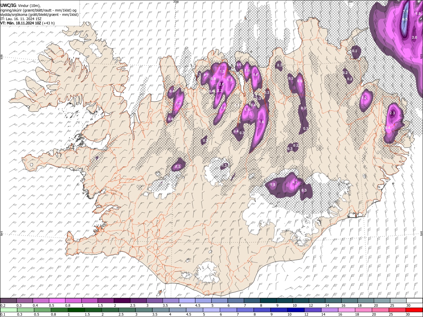Screen dimensions: 423x317
Task: Pick the light periwinkle 4 snow legend swatch
Action: click(187, 301)
